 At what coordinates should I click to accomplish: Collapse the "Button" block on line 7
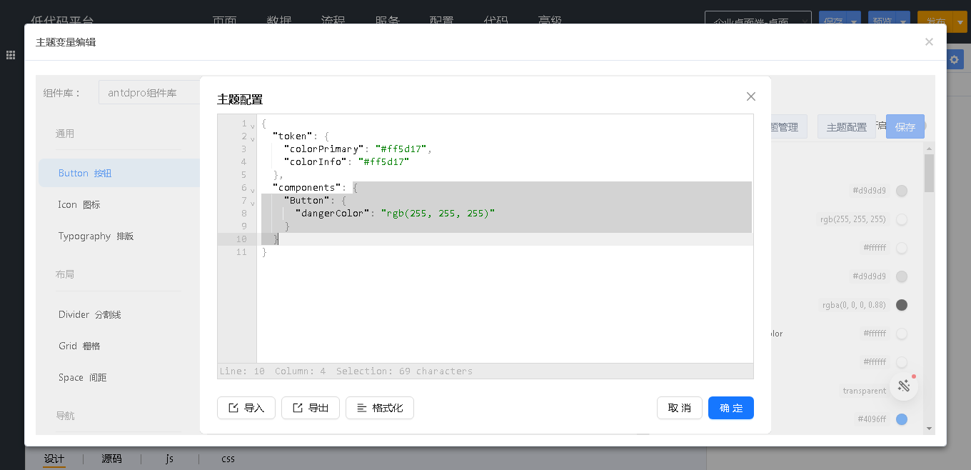tap(252, 203)
